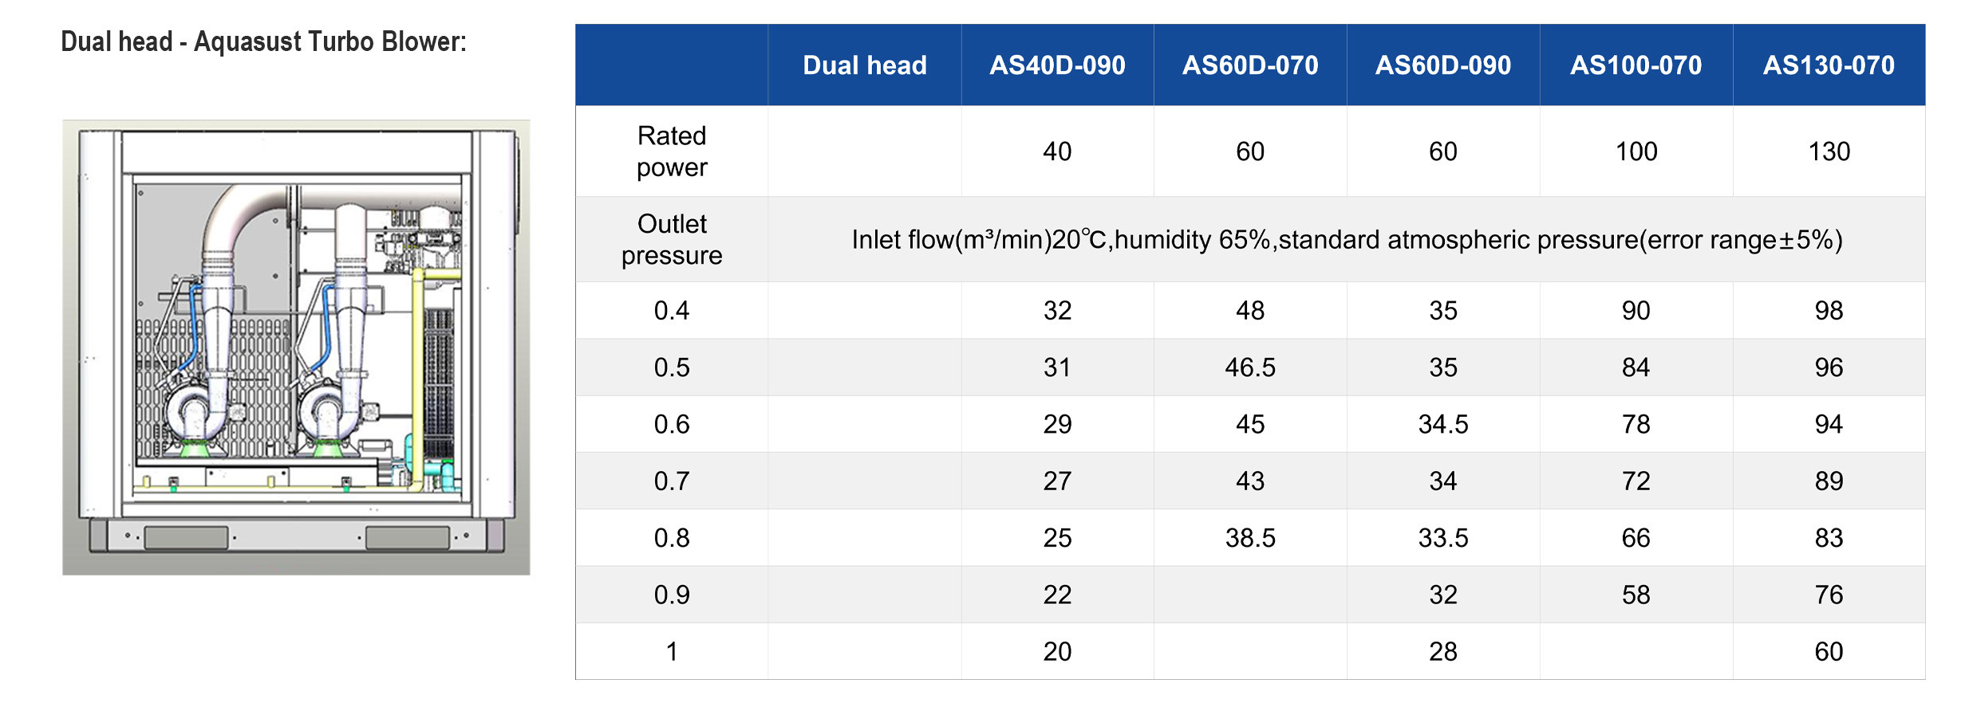Click the 34.5 value under AS60D-090
Image resolution: width=1965 pixels, height=703 pixels.
point(1442,424)
